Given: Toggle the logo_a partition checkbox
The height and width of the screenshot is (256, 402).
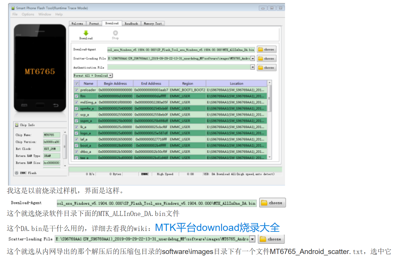Looking at the screenshot, I should tap(76, 133).
